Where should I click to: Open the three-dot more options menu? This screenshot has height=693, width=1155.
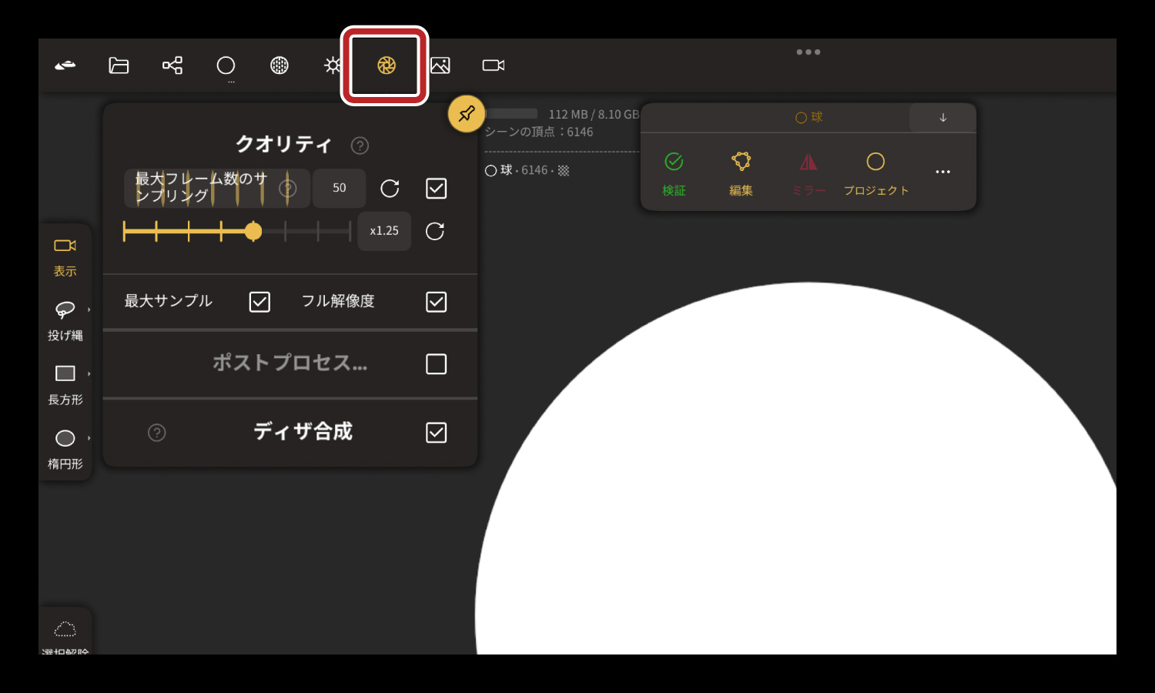pyautogui.click(x=942, y=172)
